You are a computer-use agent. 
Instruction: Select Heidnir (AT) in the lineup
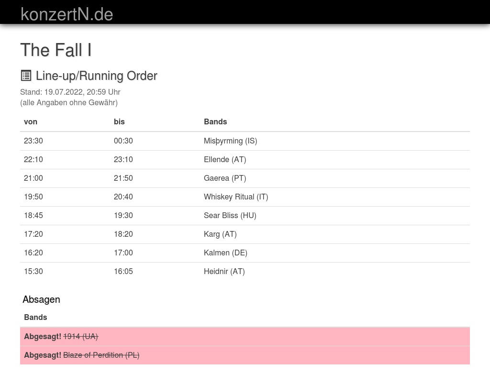click(x=224, y=271)
